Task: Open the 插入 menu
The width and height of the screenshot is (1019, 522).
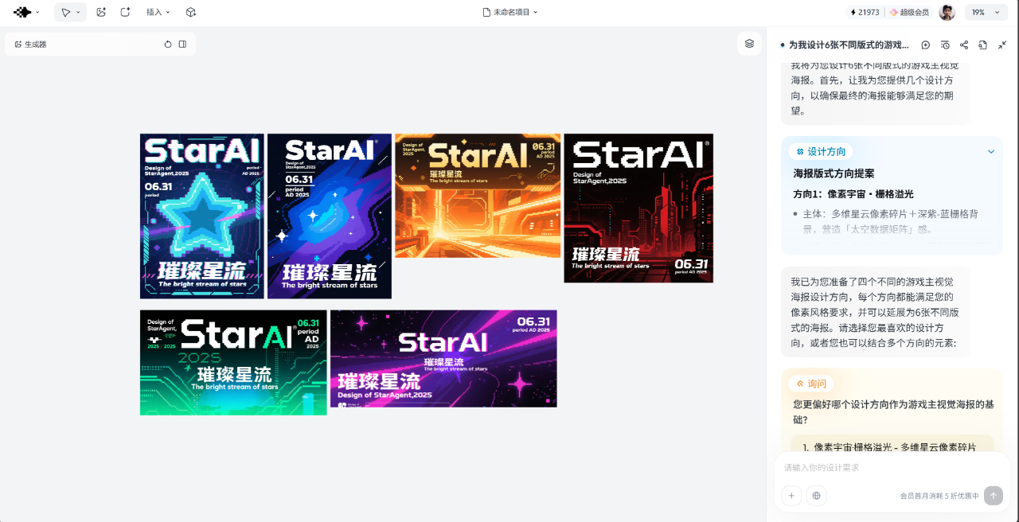Action: click(x=158, y=12)
